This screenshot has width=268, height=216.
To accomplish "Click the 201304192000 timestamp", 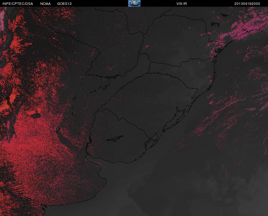I will pos(247,4).
